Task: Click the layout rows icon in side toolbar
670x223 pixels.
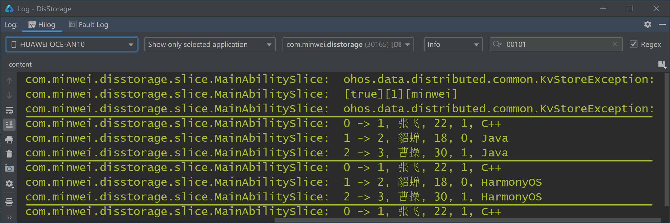Action: click(x=9, y=202)
